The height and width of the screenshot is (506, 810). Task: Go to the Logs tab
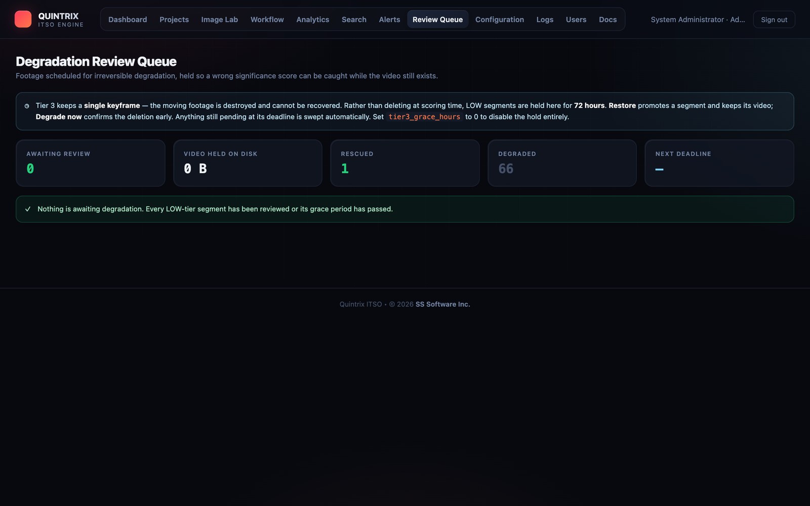[545, 19]
